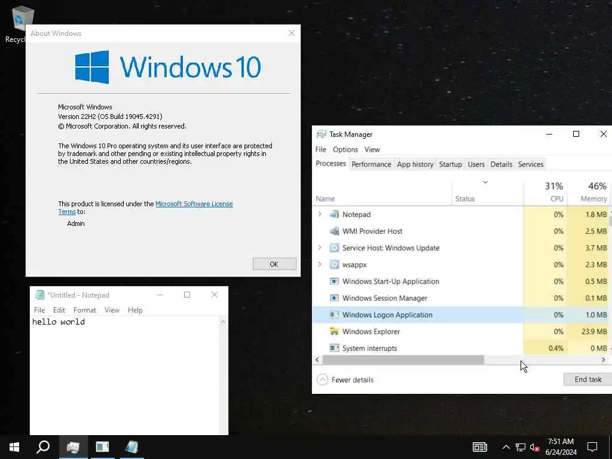Click in the Notepad text area
This screenshot has height=459, width=612.
click(124, 375)
